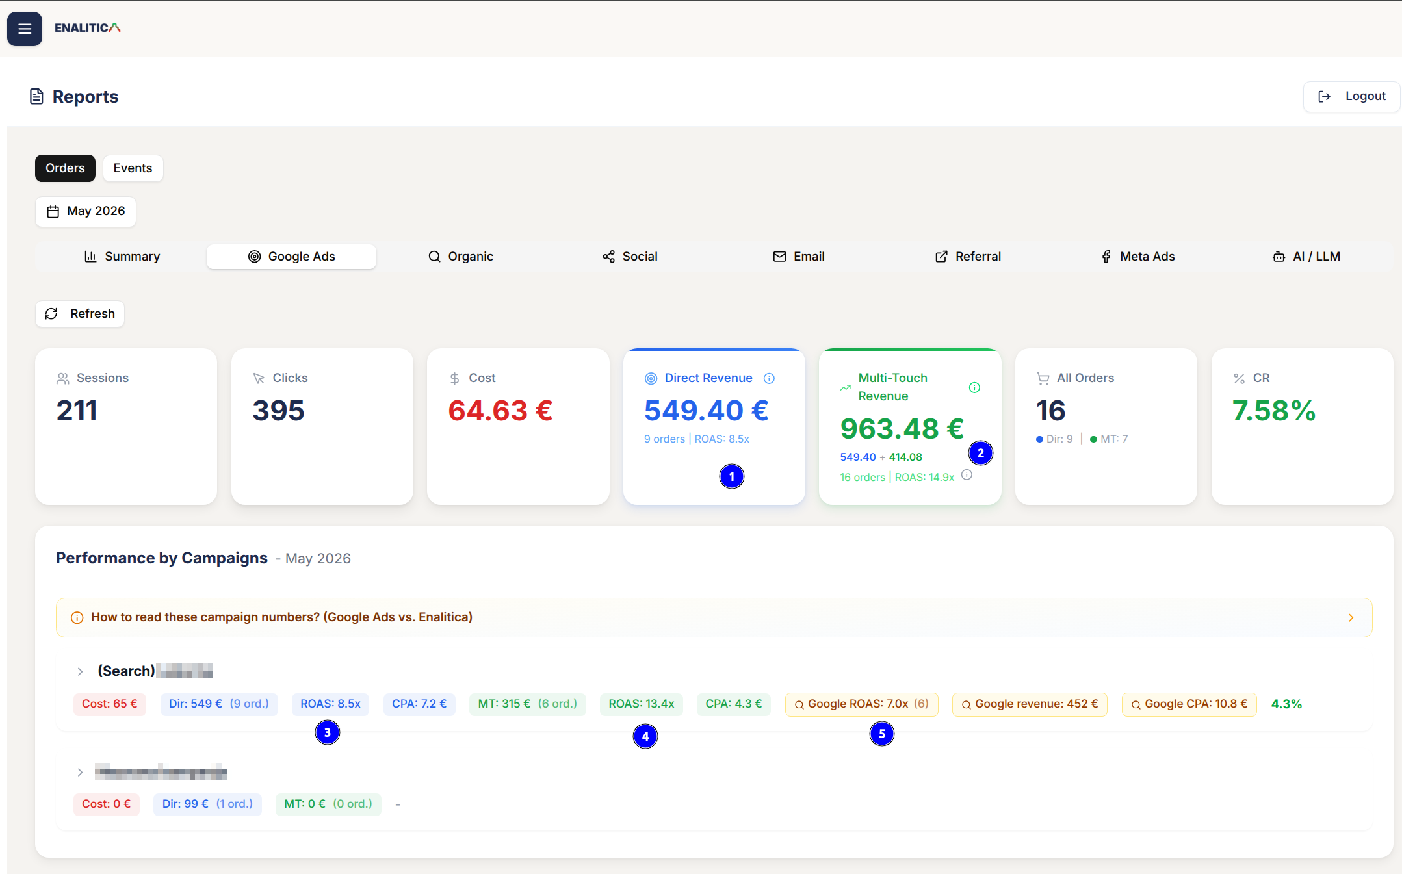Image resolution: width=1402 pixels, height=874 pixels.
Task: Click the Reports document icon
Action: click(x=36, y=97)
